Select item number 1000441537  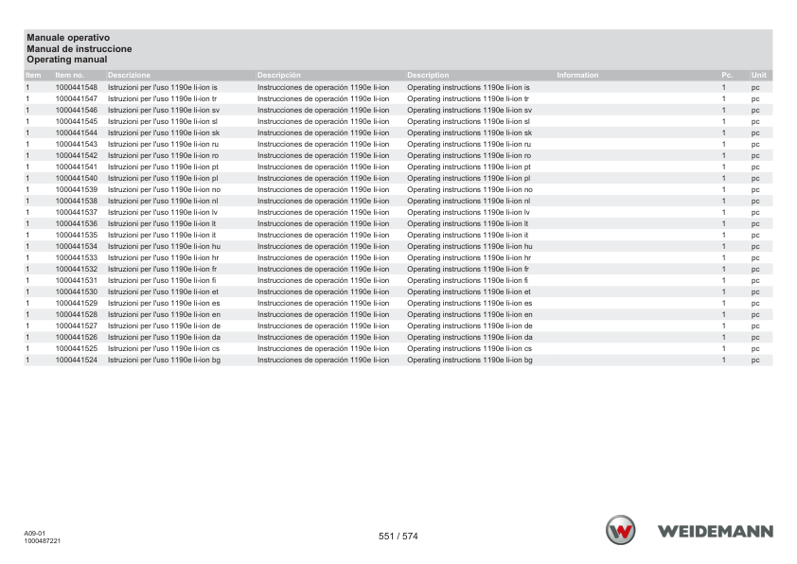pos(77,212)
